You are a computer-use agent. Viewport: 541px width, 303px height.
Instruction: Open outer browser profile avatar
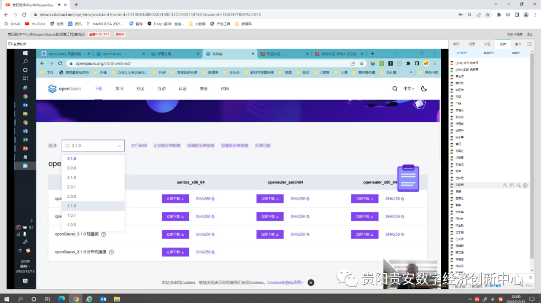[x=526, y=15]
